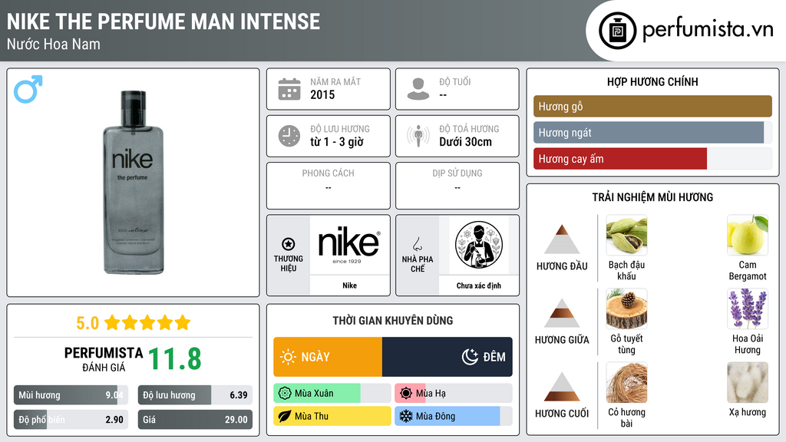Screen dimensions: 786x442
Task: Click the Hương đầu pyramid icon
Action: point(562,239)
